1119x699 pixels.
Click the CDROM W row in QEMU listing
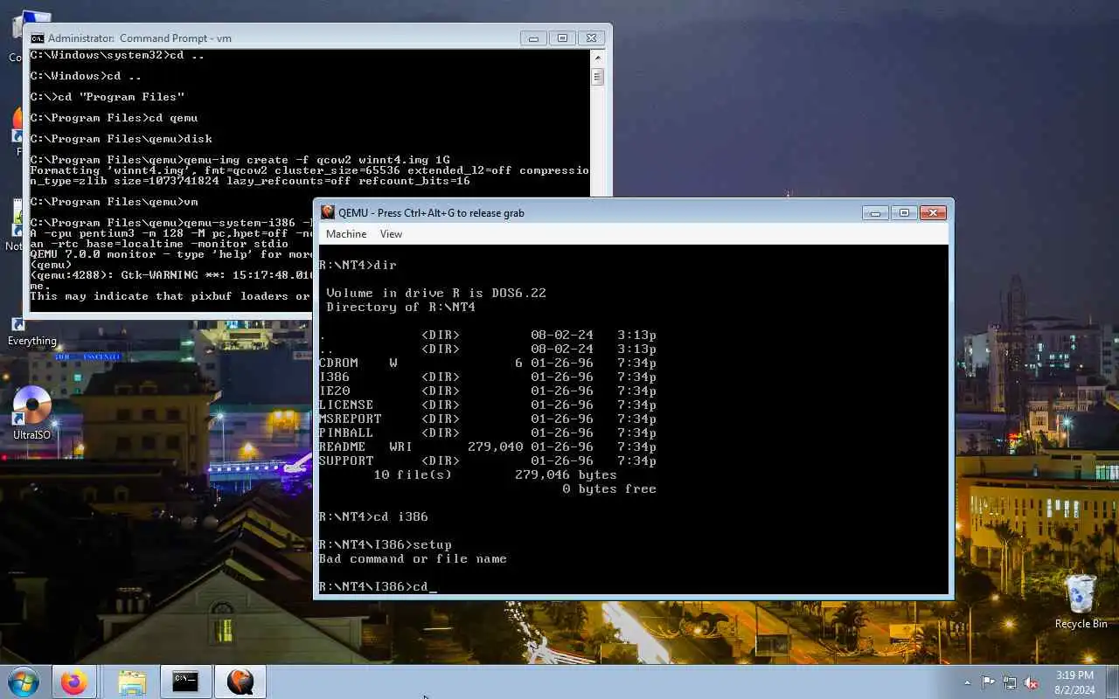(488, 363)
